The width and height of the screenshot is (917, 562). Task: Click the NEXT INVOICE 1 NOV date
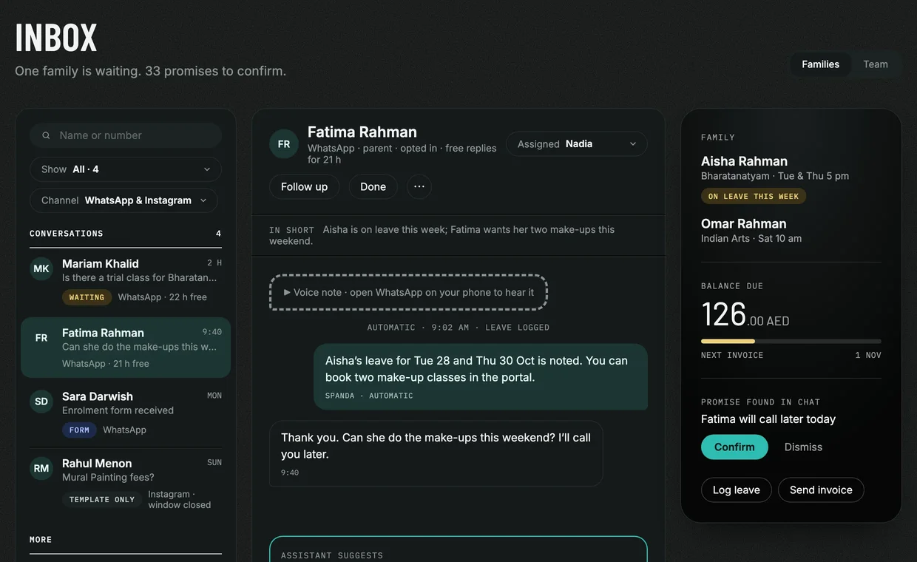pyautogui.click(x=868, y=355)
